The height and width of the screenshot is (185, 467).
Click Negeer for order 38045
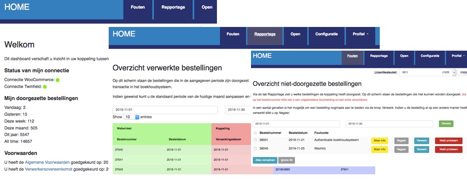point(402,149)
